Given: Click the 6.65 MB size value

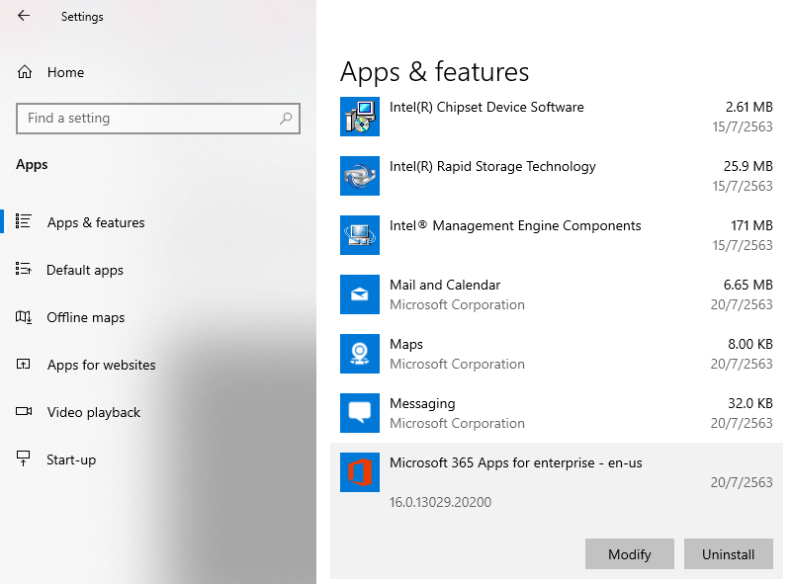Looking at the screenshot, I should (748, 285).
